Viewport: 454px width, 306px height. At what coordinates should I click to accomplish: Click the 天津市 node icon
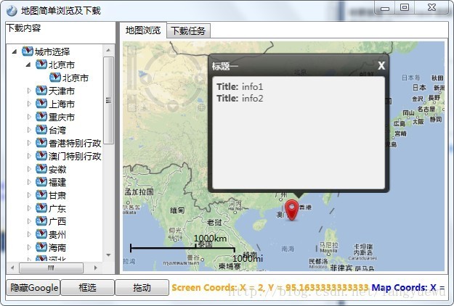41,91
